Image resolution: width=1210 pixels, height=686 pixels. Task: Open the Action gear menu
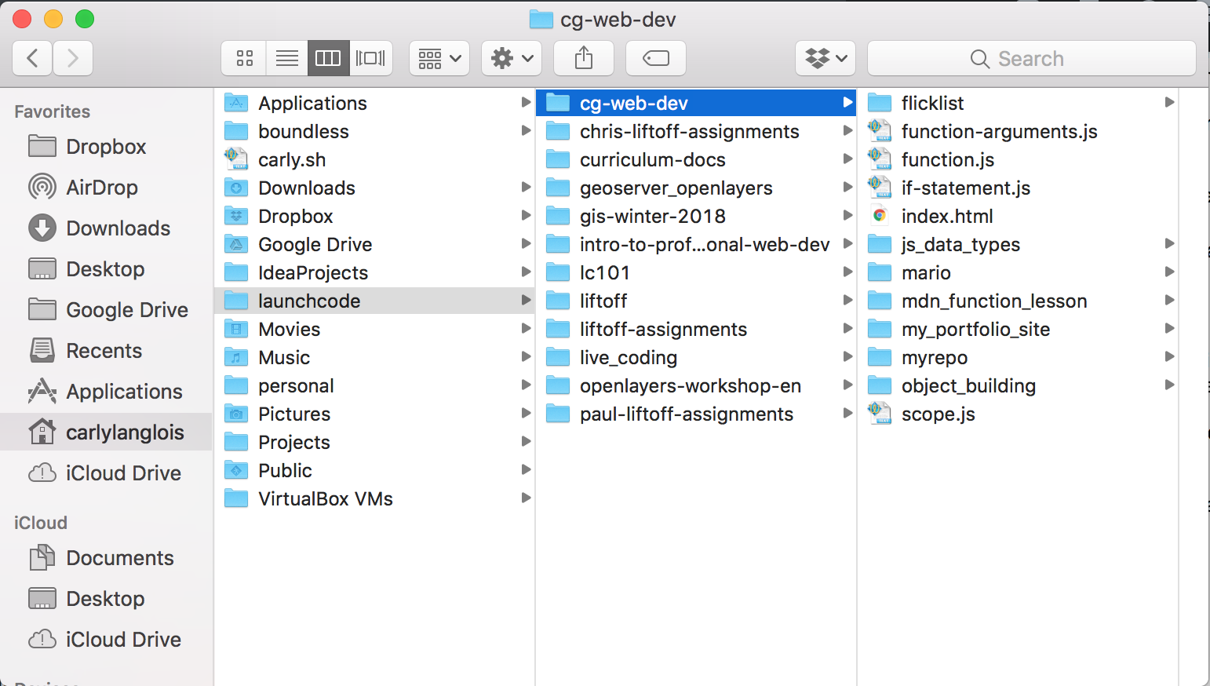click(512, 59)
